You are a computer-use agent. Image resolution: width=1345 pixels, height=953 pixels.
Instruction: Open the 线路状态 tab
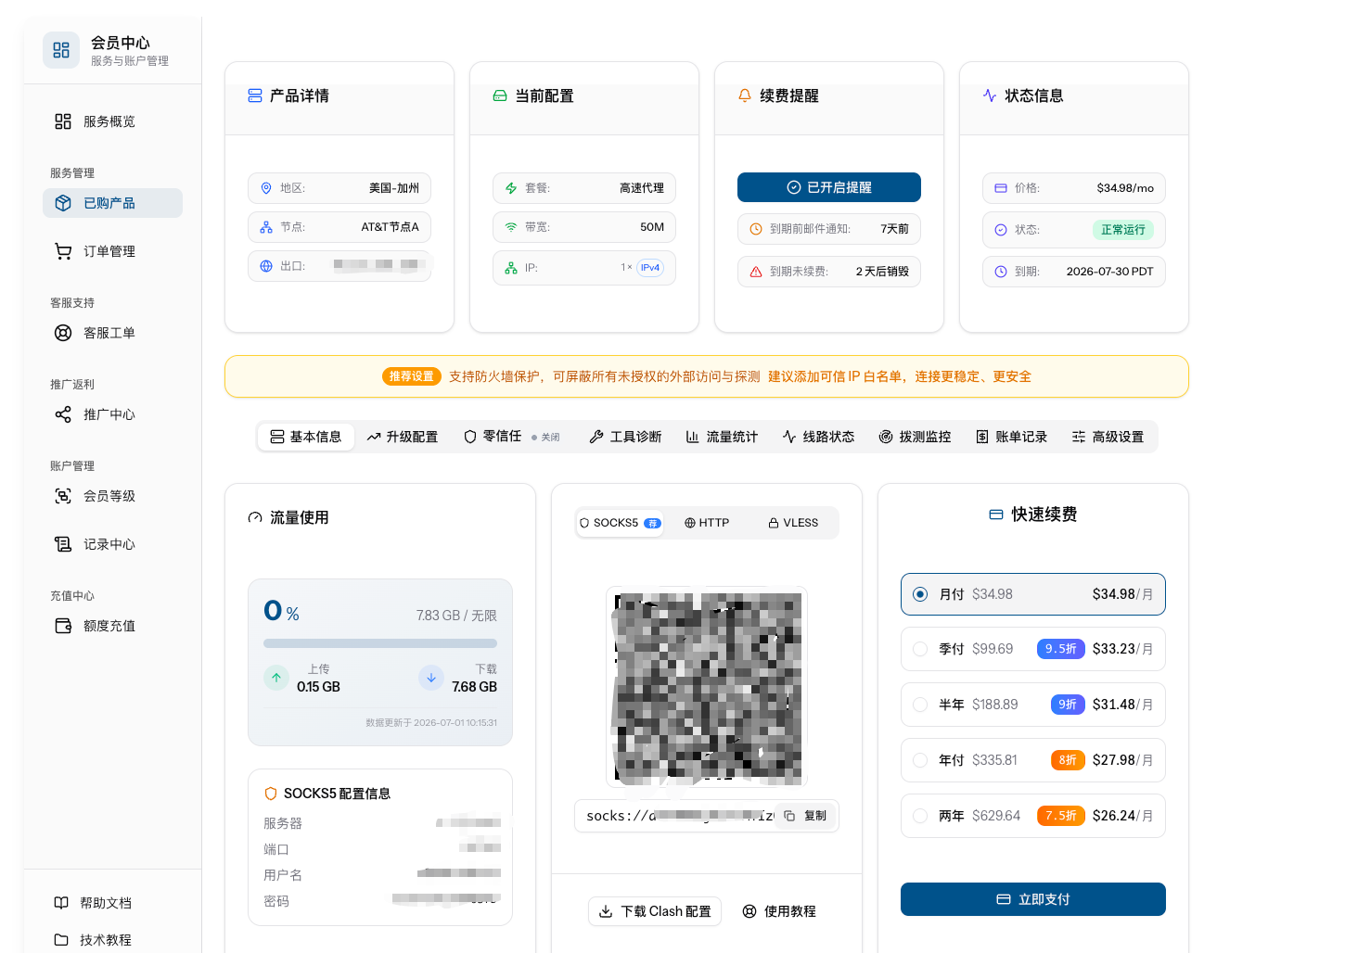[x=819, y=437]
